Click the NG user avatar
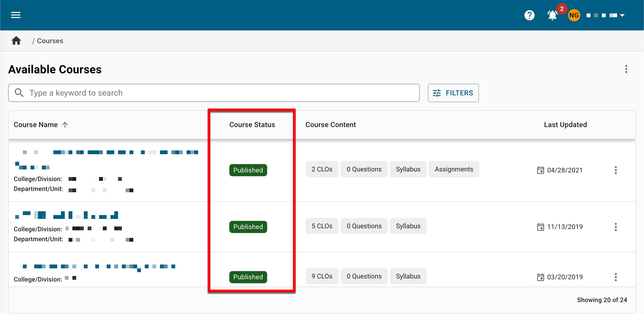The image size is (644, 314). pyautogui.click(x=574, y=15)
